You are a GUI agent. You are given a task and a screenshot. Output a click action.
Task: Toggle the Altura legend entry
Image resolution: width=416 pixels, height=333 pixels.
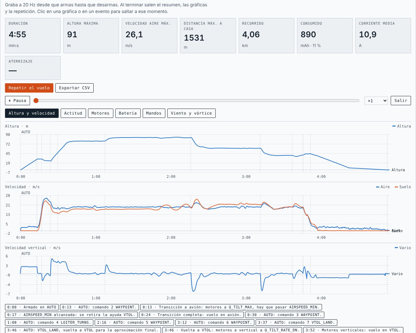click(x=402, y=126)
